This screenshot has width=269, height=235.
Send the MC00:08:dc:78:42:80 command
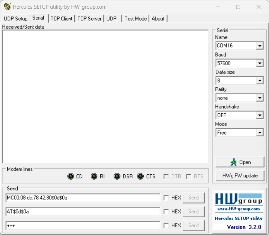point(194,198)
